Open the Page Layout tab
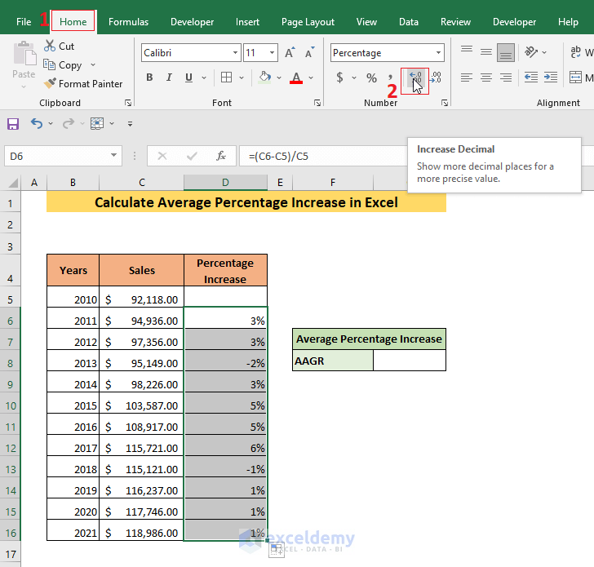Image resolution: width=594 pixels, height=567 pixels. click(308, 22)
